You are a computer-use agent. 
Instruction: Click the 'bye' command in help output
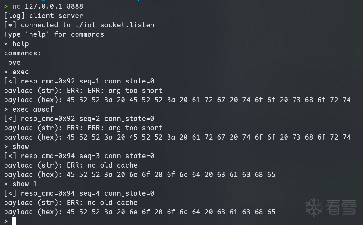[14, 62]
